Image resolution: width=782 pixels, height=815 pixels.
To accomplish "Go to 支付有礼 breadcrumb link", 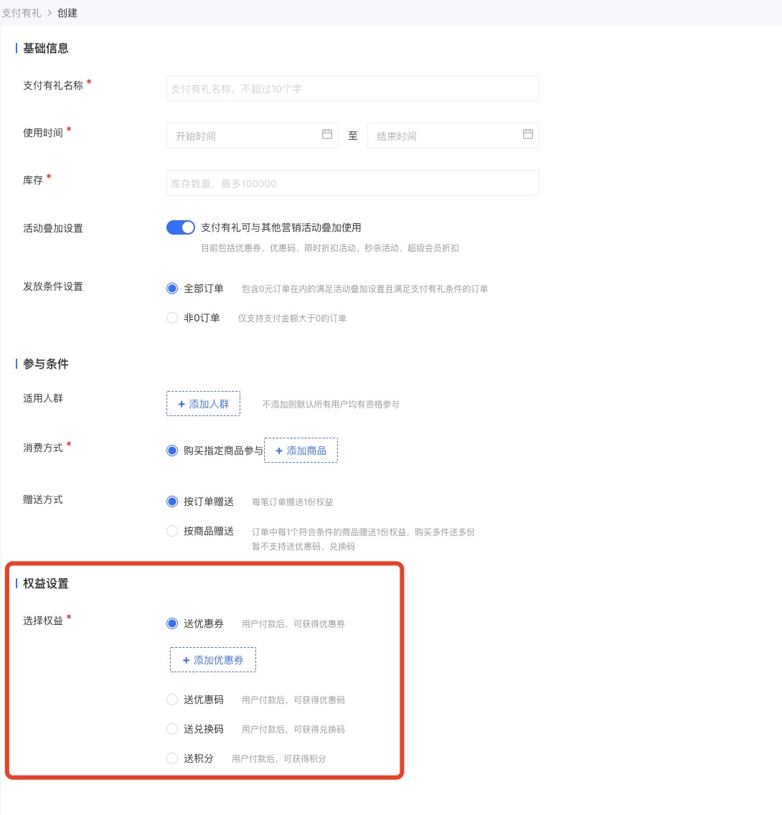I will [22, 13].
